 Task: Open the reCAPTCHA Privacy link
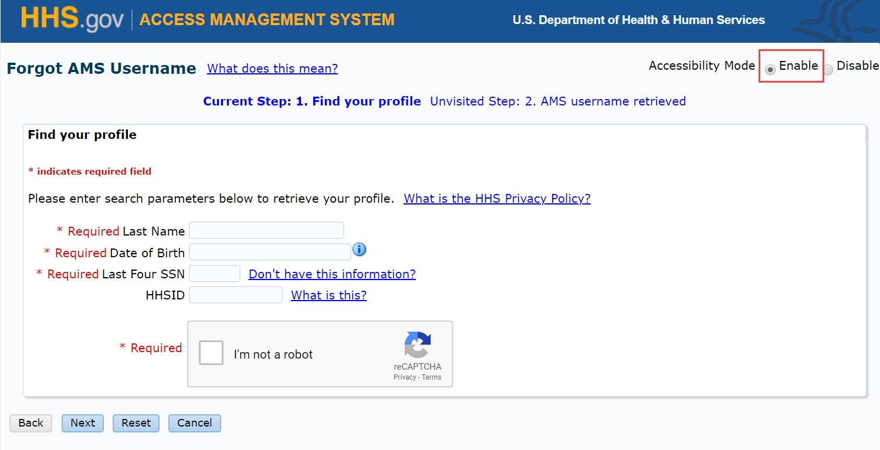[x=404, y=378]
